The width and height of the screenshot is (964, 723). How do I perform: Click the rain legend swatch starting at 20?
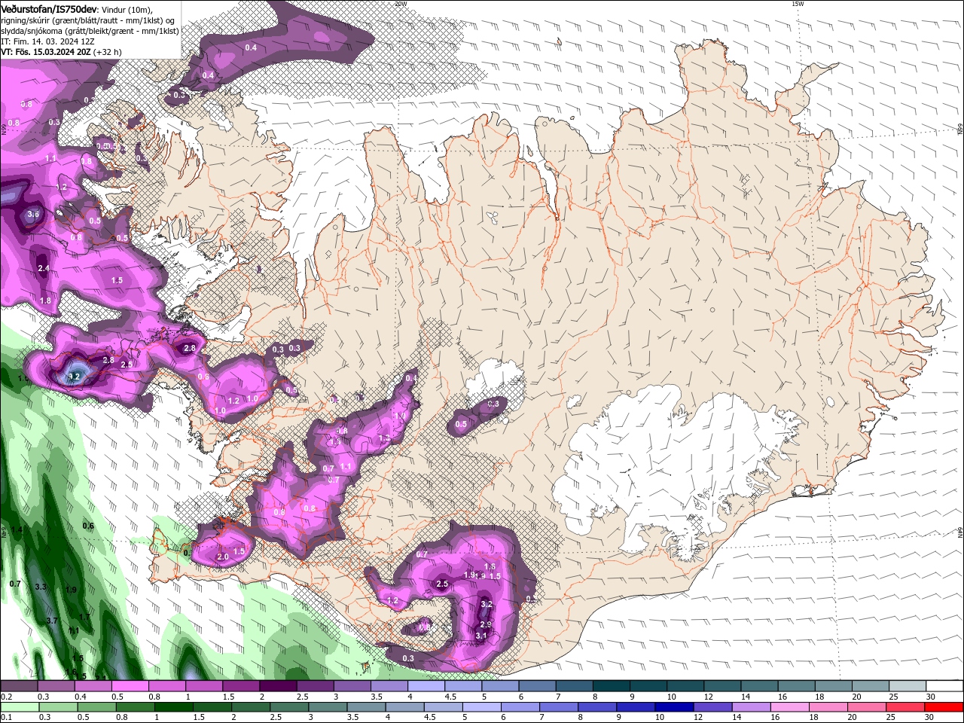pyautogui.click(x=865, y=707)
